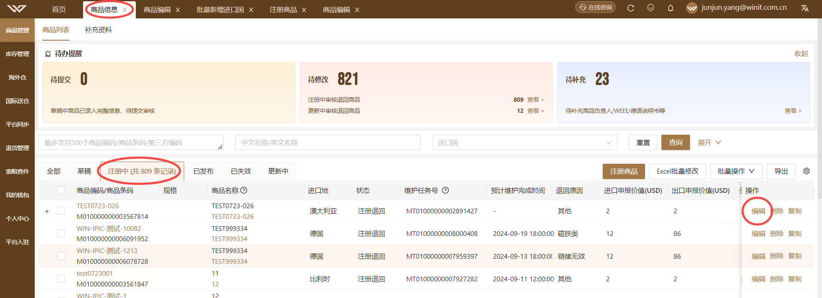The width and height of the screenshot is (822, 298).
Task: Filter by 已发布 status tab
Action: click(203, 171)
